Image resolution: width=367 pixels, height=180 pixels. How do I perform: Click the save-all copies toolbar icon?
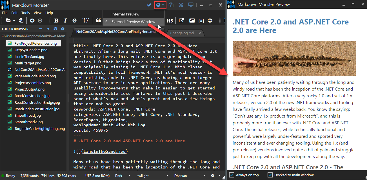pyautogui.click(x=21, y=21)
